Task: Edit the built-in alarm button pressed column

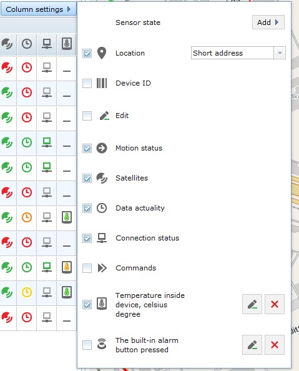Action: (252, 345)
